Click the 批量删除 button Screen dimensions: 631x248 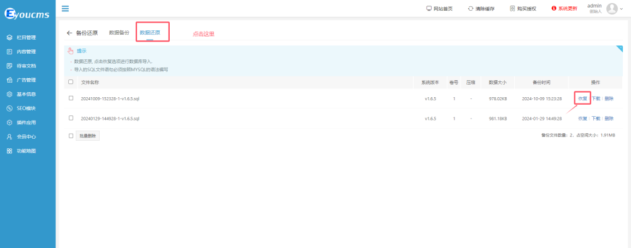tap(87, 136)
